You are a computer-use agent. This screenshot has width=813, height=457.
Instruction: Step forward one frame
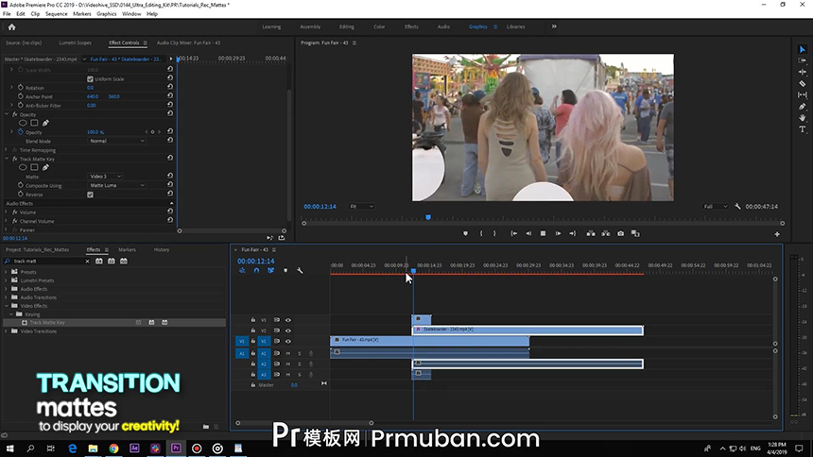point(558,233)
